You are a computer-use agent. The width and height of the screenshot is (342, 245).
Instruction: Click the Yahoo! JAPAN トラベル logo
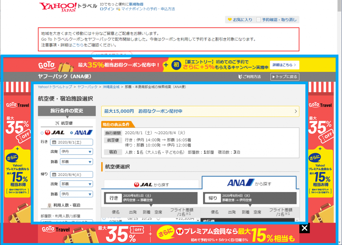(68, 7)
